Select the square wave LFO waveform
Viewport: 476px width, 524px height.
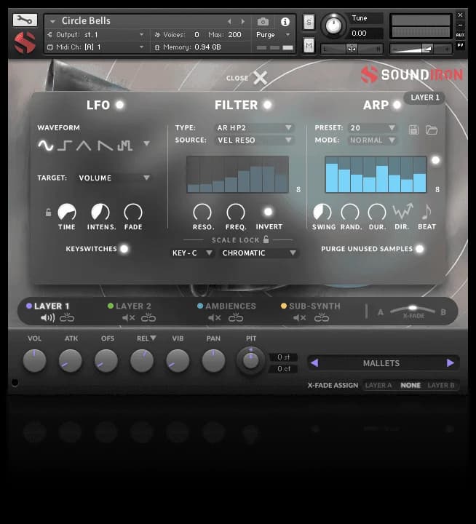65,146
